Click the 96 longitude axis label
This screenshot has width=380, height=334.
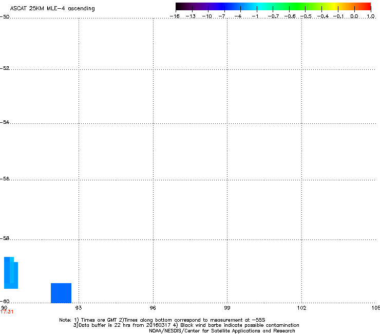point(153,308)
